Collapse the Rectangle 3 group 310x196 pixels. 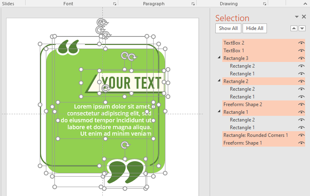point(219,58)
